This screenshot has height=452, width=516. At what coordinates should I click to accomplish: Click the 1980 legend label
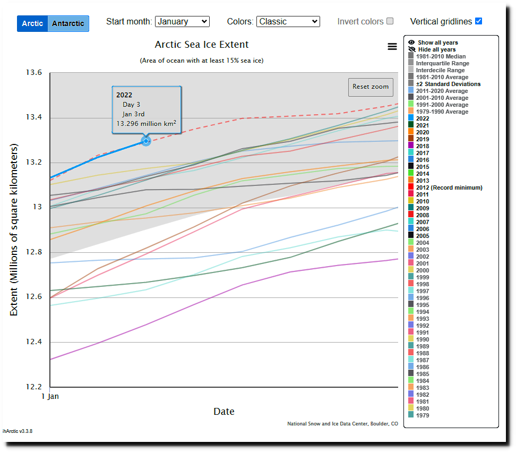pos(423,409)
